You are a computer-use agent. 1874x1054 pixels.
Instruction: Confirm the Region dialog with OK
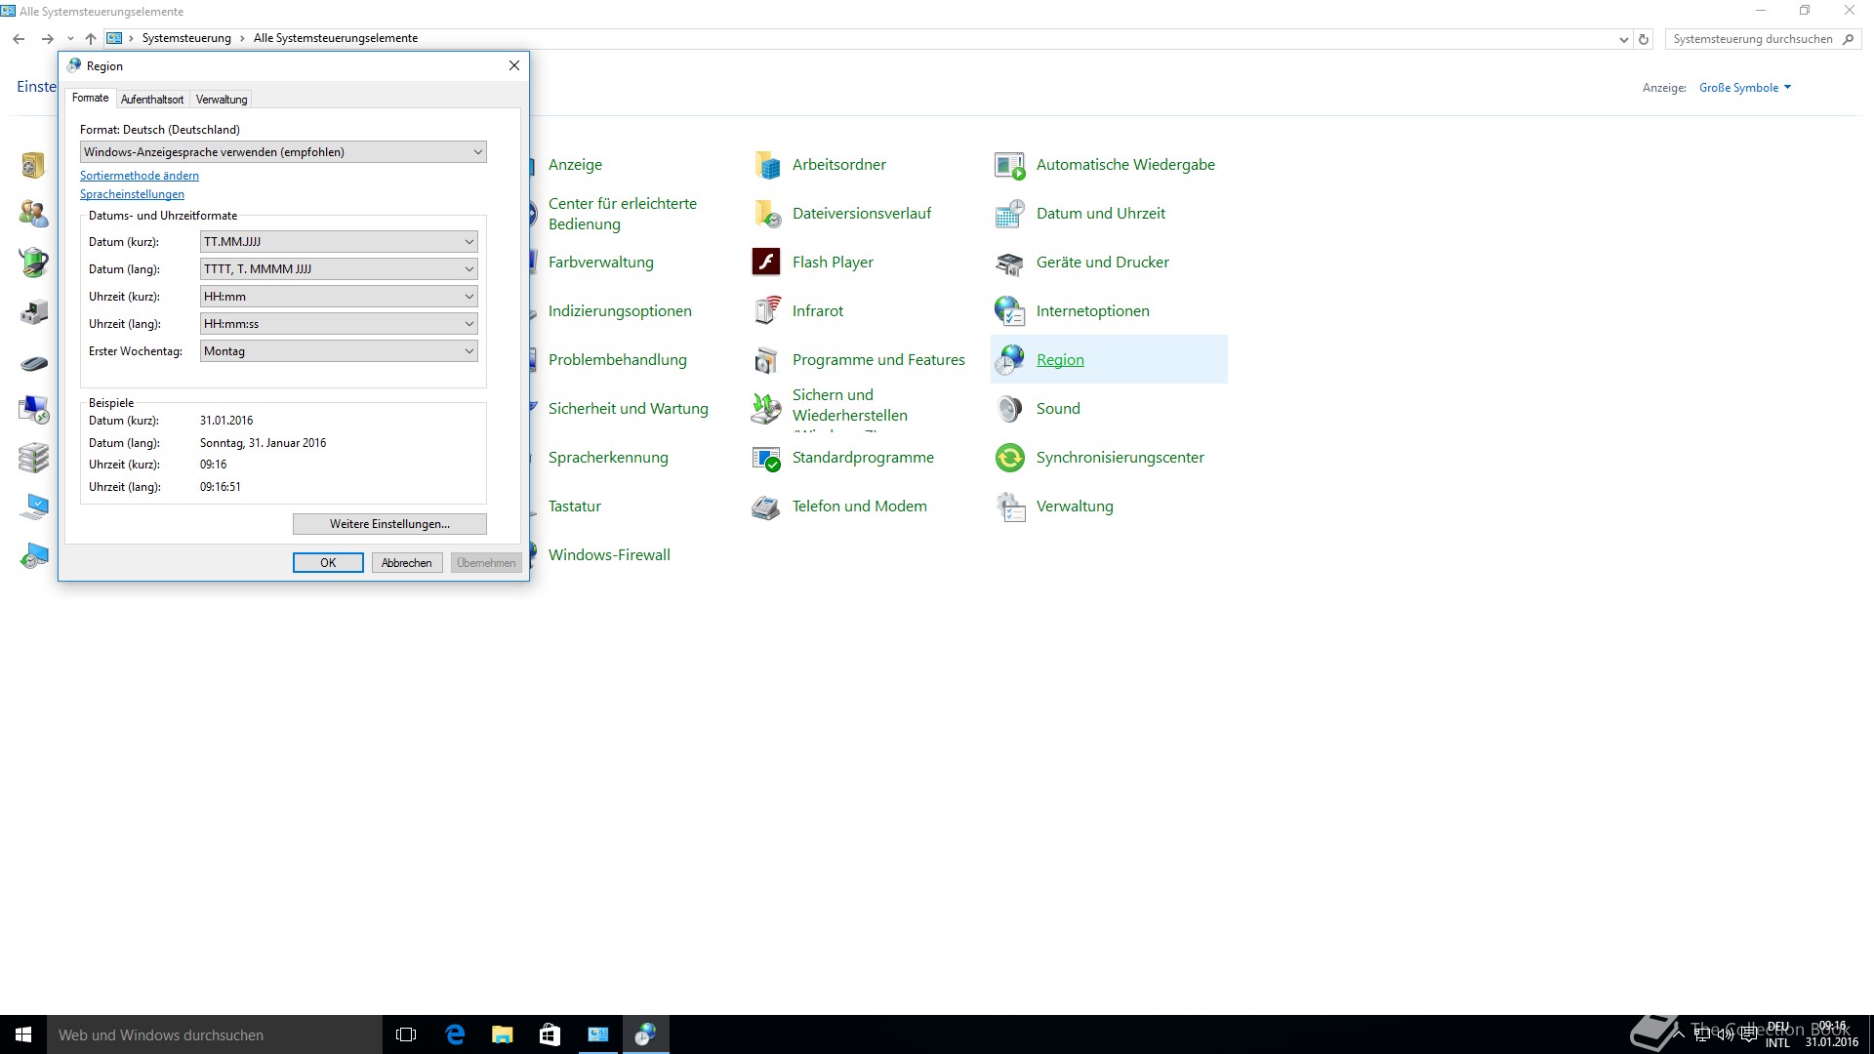328,563
